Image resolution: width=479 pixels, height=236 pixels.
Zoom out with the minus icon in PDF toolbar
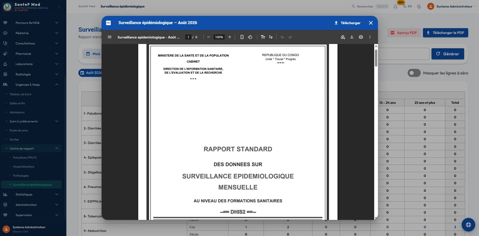208,37
